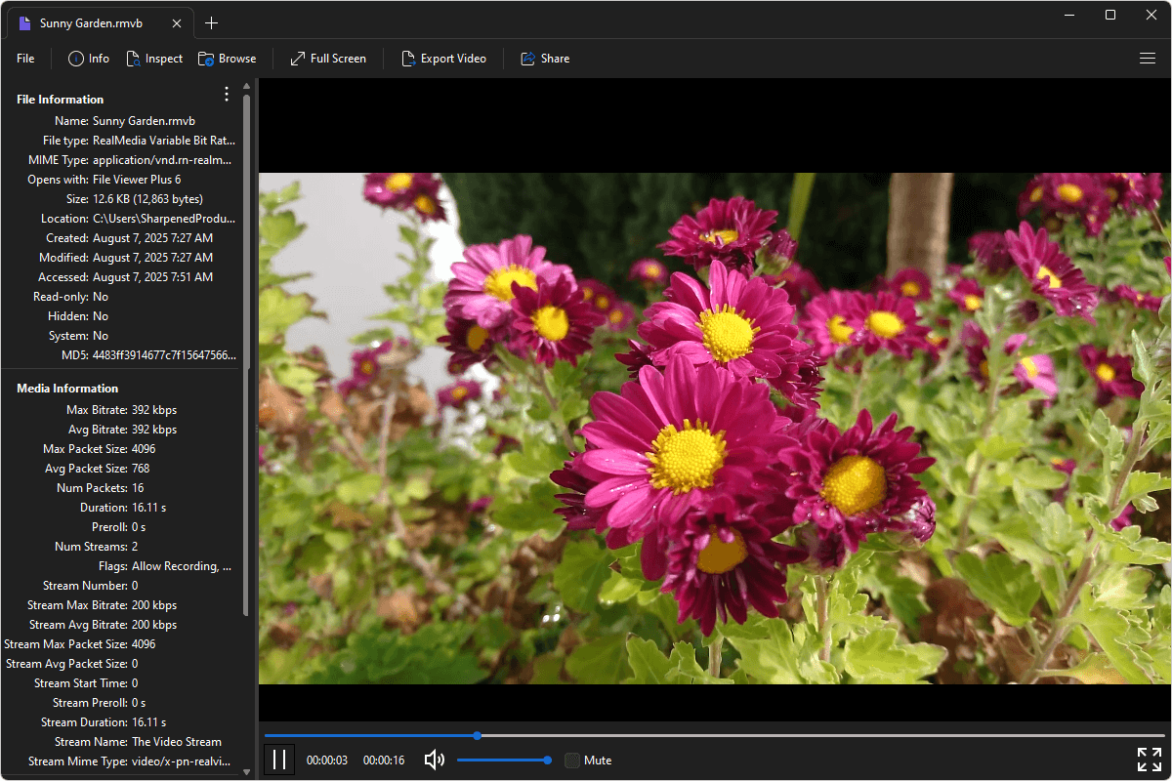Click scrollbar up arrow in info panel

tap(246, 87)
